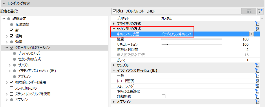Click the preset icon in キャッシュ最適化 row
Viewport: 265px width, 107px height.
257,91
